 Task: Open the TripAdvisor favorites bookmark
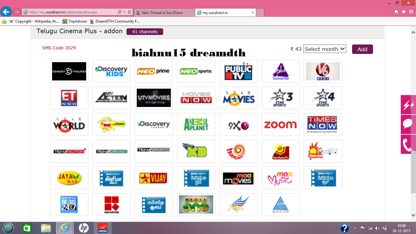[75, 21]
